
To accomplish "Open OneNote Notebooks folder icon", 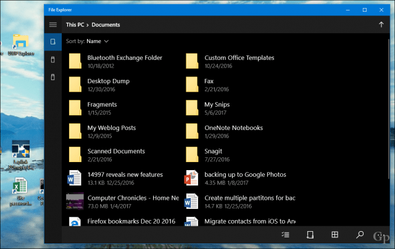I will 192,131.
